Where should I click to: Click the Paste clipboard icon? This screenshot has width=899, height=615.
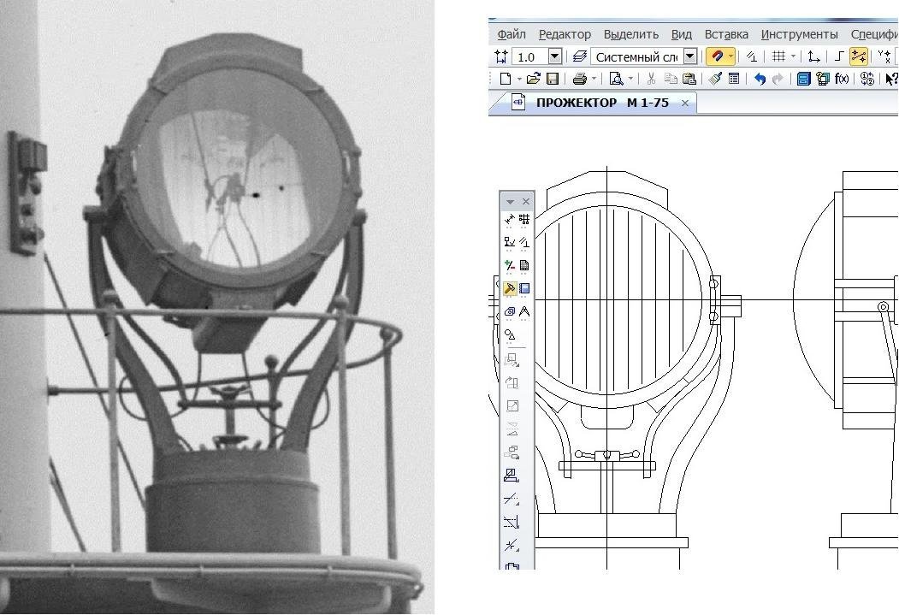click(x=689, y=80)
